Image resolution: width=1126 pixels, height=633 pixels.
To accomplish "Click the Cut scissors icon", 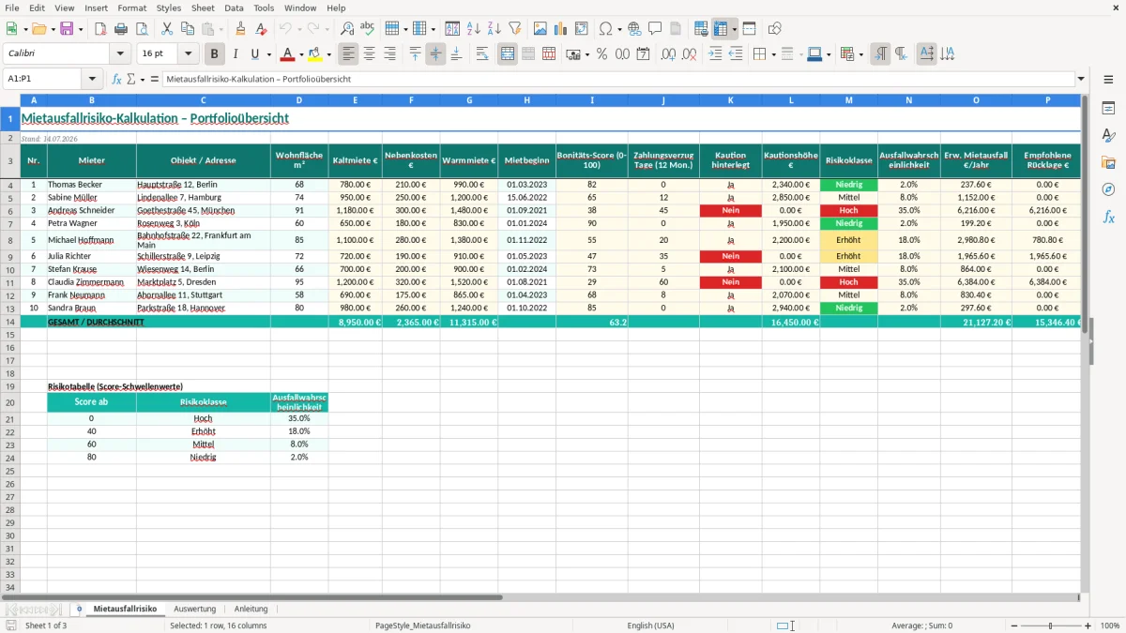I will click(167, 29).
